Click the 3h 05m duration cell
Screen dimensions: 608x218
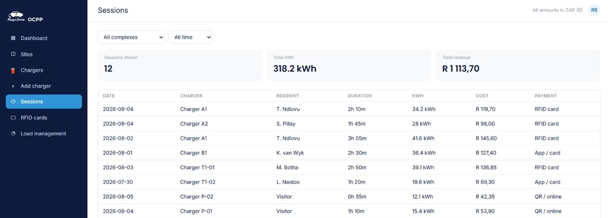point(357,138)
